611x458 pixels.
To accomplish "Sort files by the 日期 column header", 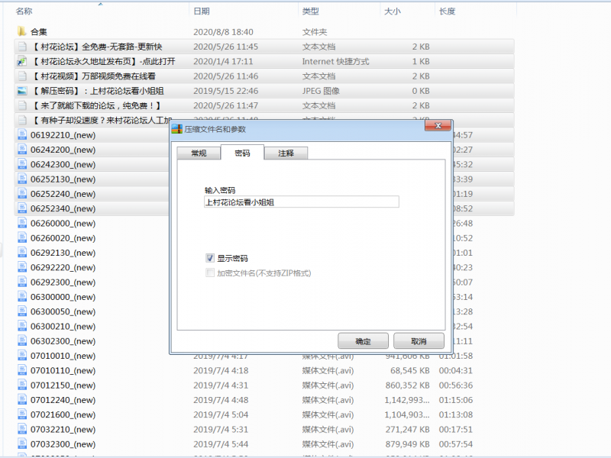I will click(202, 11).
